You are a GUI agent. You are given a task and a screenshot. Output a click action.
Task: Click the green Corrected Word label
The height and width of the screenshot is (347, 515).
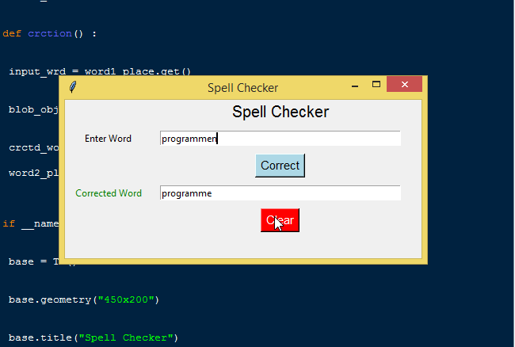click(109, 193)
